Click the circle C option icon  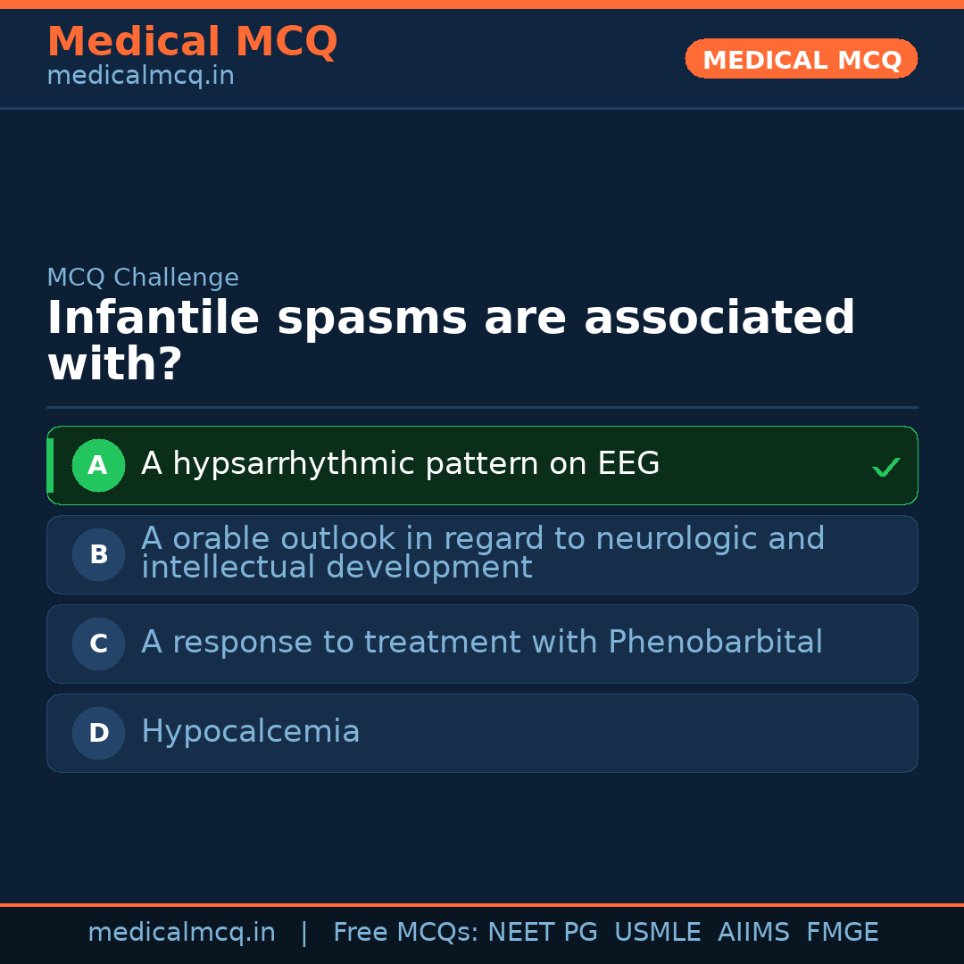coord(98,644)
